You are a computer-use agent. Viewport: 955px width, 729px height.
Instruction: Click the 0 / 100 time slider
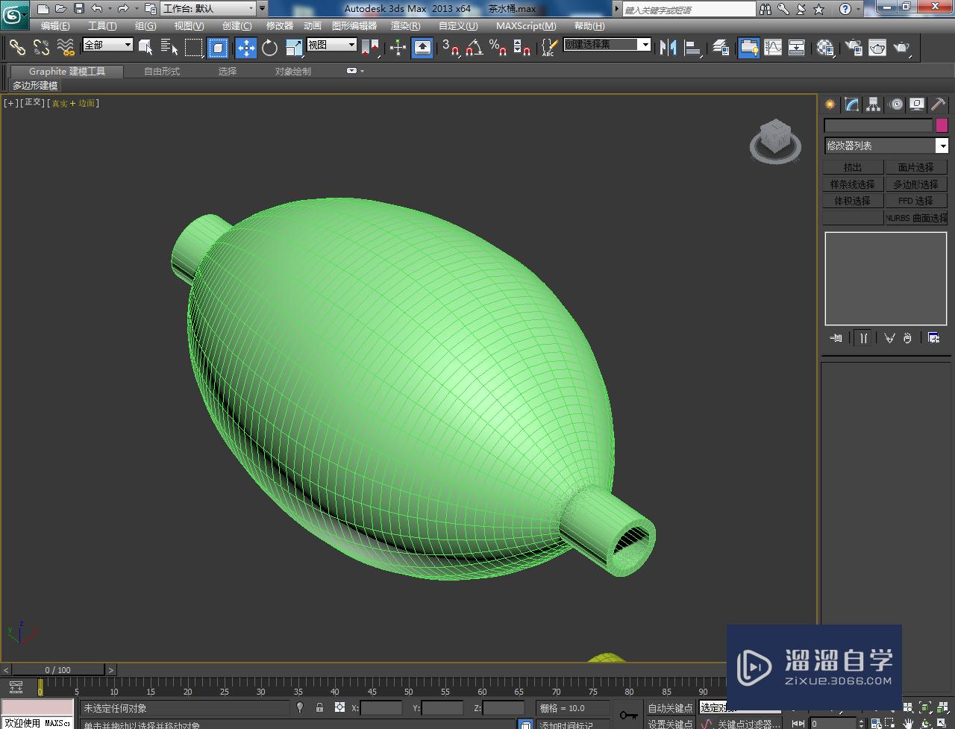point(58,670)
